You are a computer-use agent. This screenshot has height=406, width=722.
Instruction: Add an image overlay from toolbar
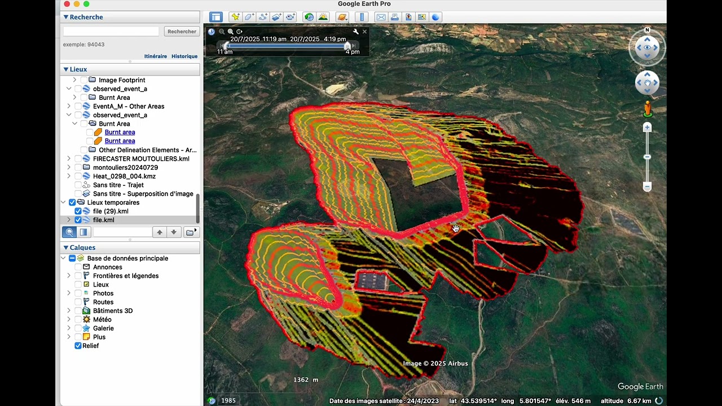(277, 17)
